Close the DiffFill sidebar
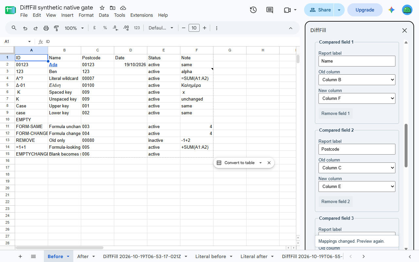The image size is (419, 262). pos(405,30)
